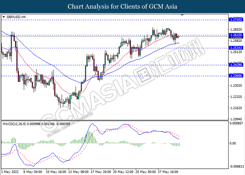Click the Chart Analysis for Clients header title
The image size is (245, 175).
click(x=122, y=7)
